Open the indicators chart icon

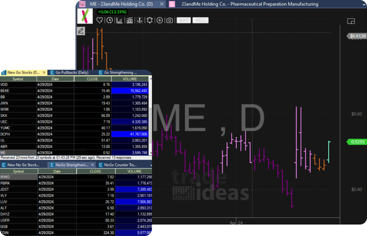(x=130, y=21)
